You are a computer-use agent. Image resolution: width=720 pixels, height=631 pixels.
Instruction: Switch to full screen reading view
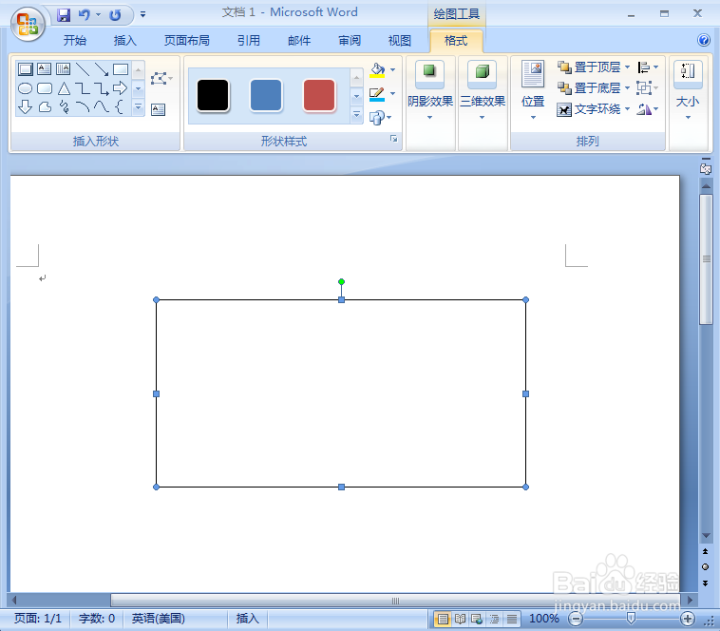(x=460, y=619)
